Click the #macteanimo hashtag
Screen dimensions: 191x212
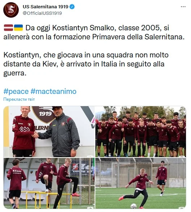pos(53,91)
